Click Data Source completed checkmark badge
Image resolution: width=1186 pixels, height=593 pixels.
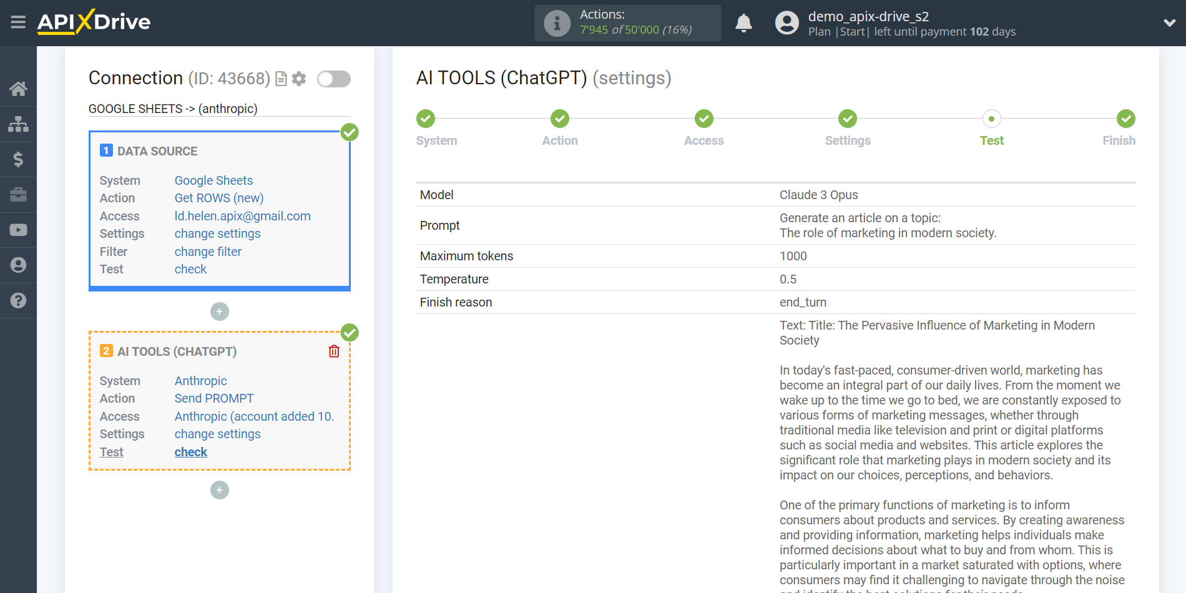[350, 132]
